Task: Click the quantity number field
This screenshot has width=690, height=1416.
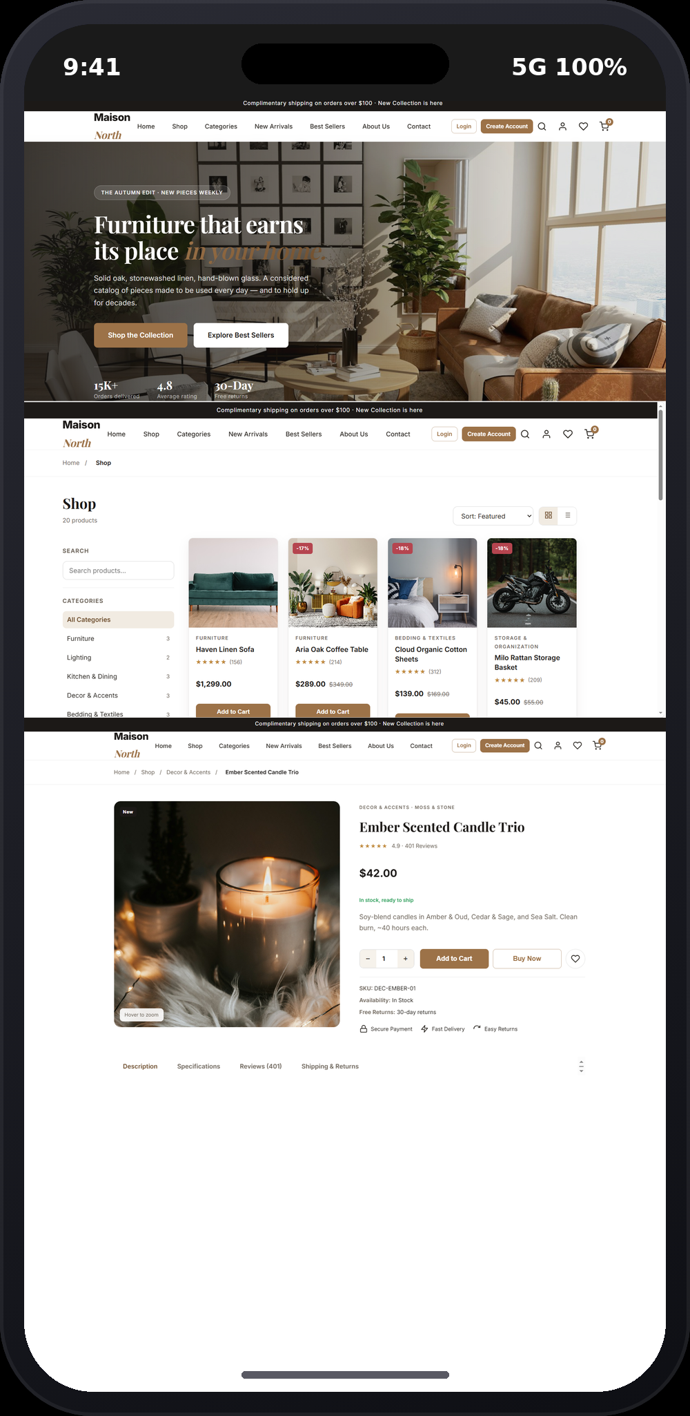Action: click(x=386, y=959)
